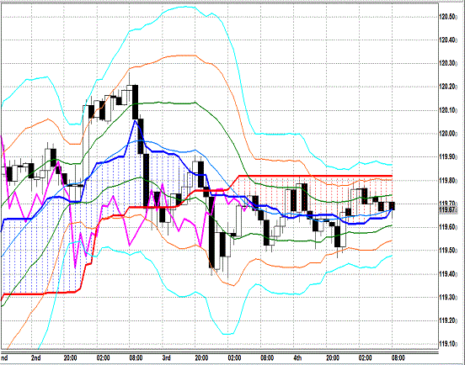The image size is (465, 365).
Task: Click the 119.10 price axis label
Action: pyautogui.click(x=448, y=344)
